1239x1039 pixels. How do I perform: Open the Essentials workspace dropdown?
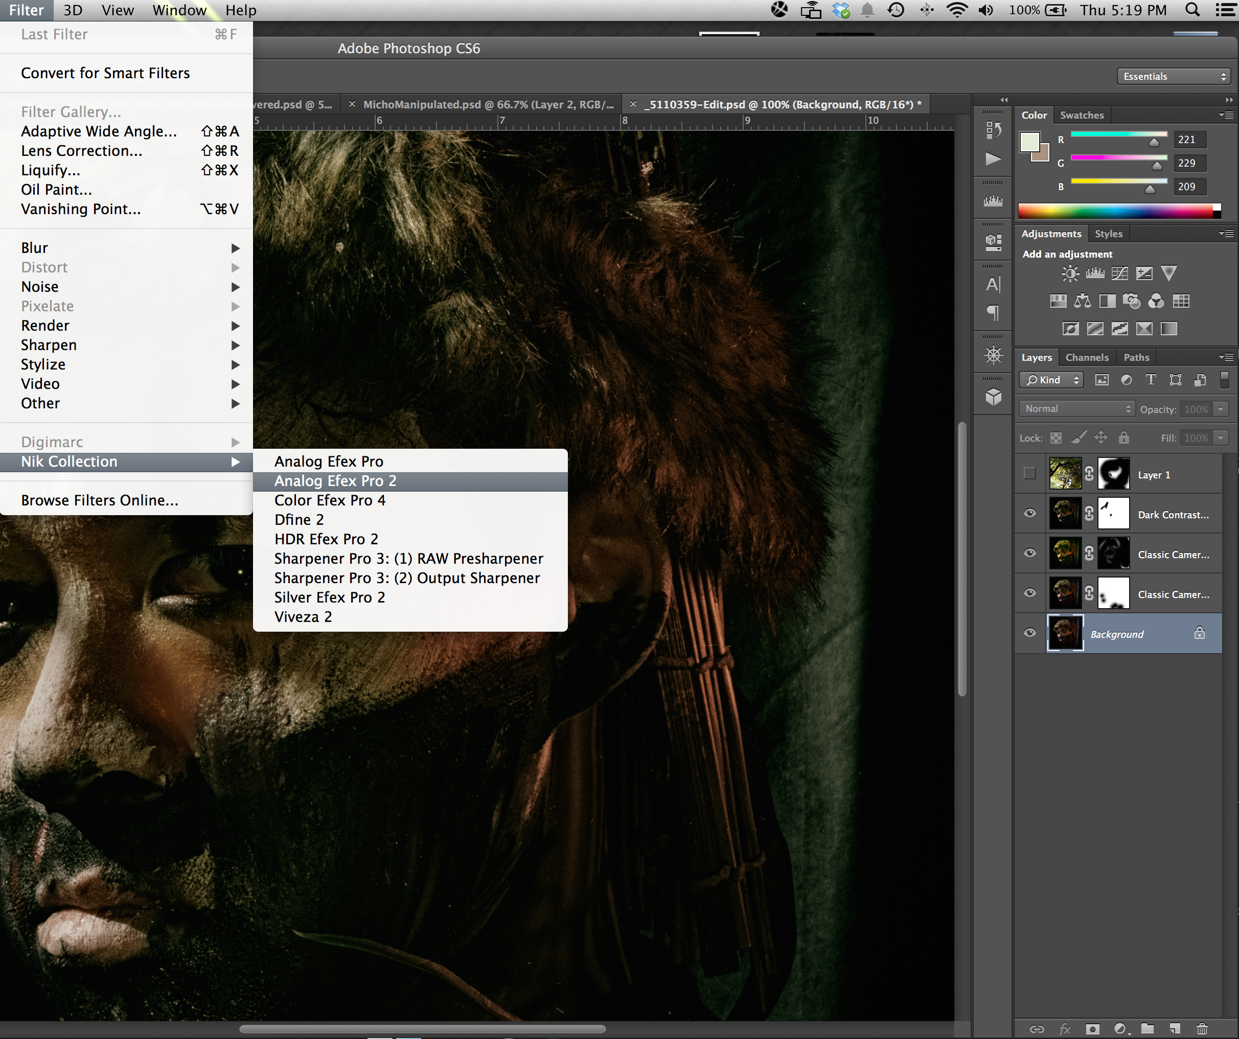1173,76
